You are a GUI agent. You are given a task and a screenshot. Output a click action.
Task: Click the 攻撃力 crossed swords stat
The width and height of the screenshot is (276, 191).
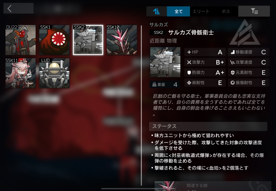pos(205,62)
